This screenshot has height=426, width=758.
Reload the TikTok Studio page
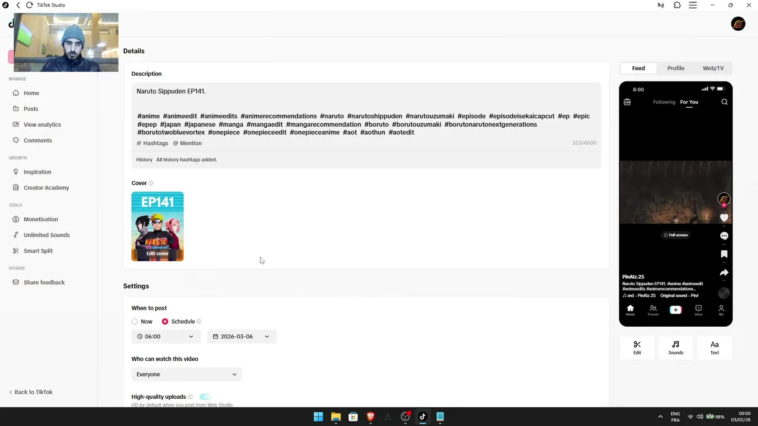(x=29, y=5)
